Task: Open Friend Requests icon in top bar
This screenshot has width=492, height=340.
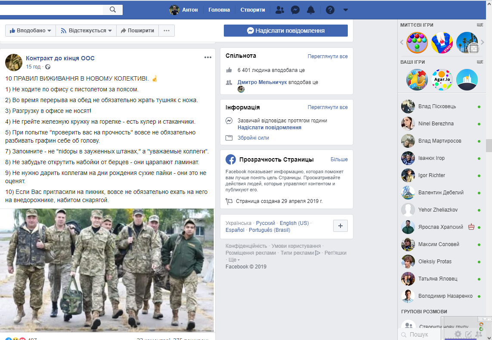Action: tap(279, 10)
